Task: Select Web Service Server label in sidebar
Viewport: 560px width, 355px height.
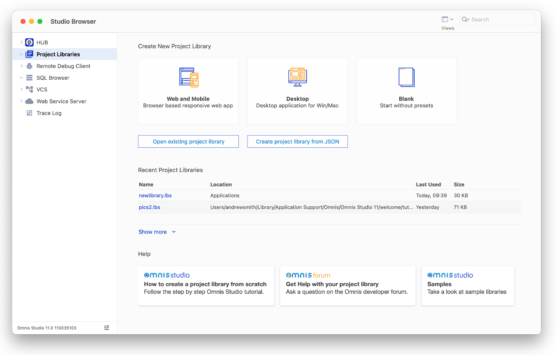Action: click(62, 101)
